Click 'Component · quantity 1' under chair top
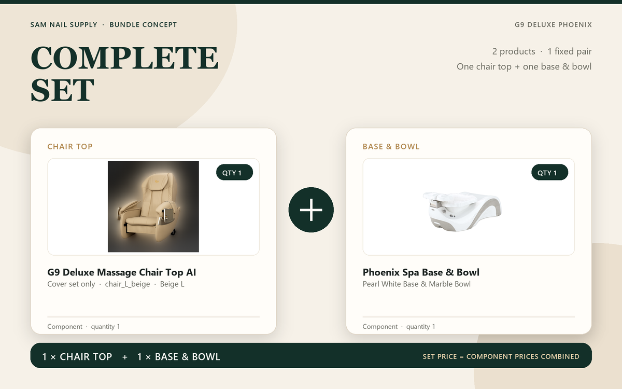 tap(83, 327)
